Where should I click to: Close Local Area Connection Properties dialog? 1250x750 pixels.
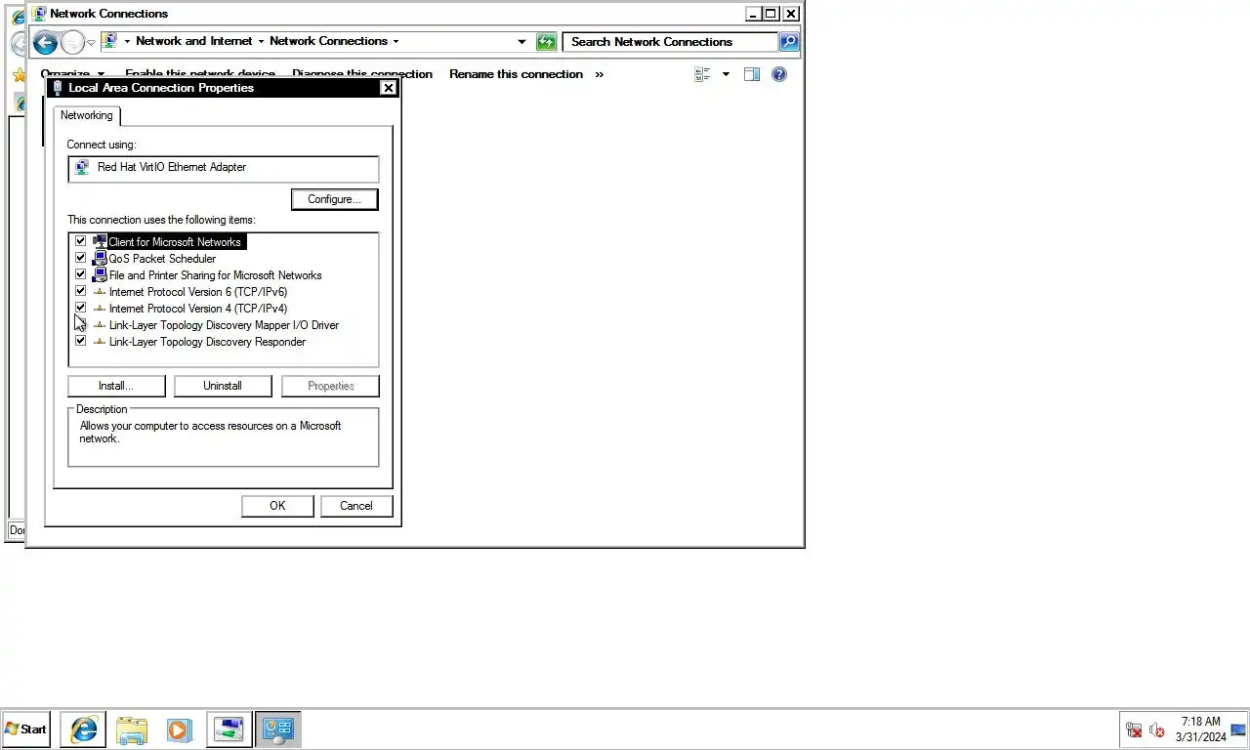tap(389, 88)
